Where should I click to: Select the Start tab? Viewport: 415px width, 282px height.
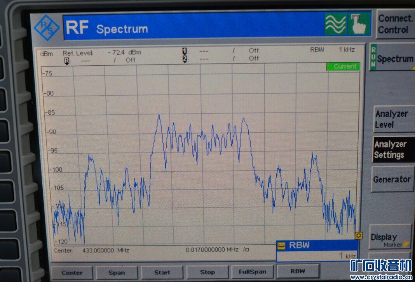(162, 272)
